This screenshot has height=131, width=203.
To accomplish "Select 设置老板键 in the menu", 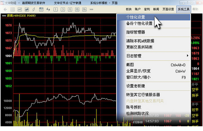I will coord(154,86).
